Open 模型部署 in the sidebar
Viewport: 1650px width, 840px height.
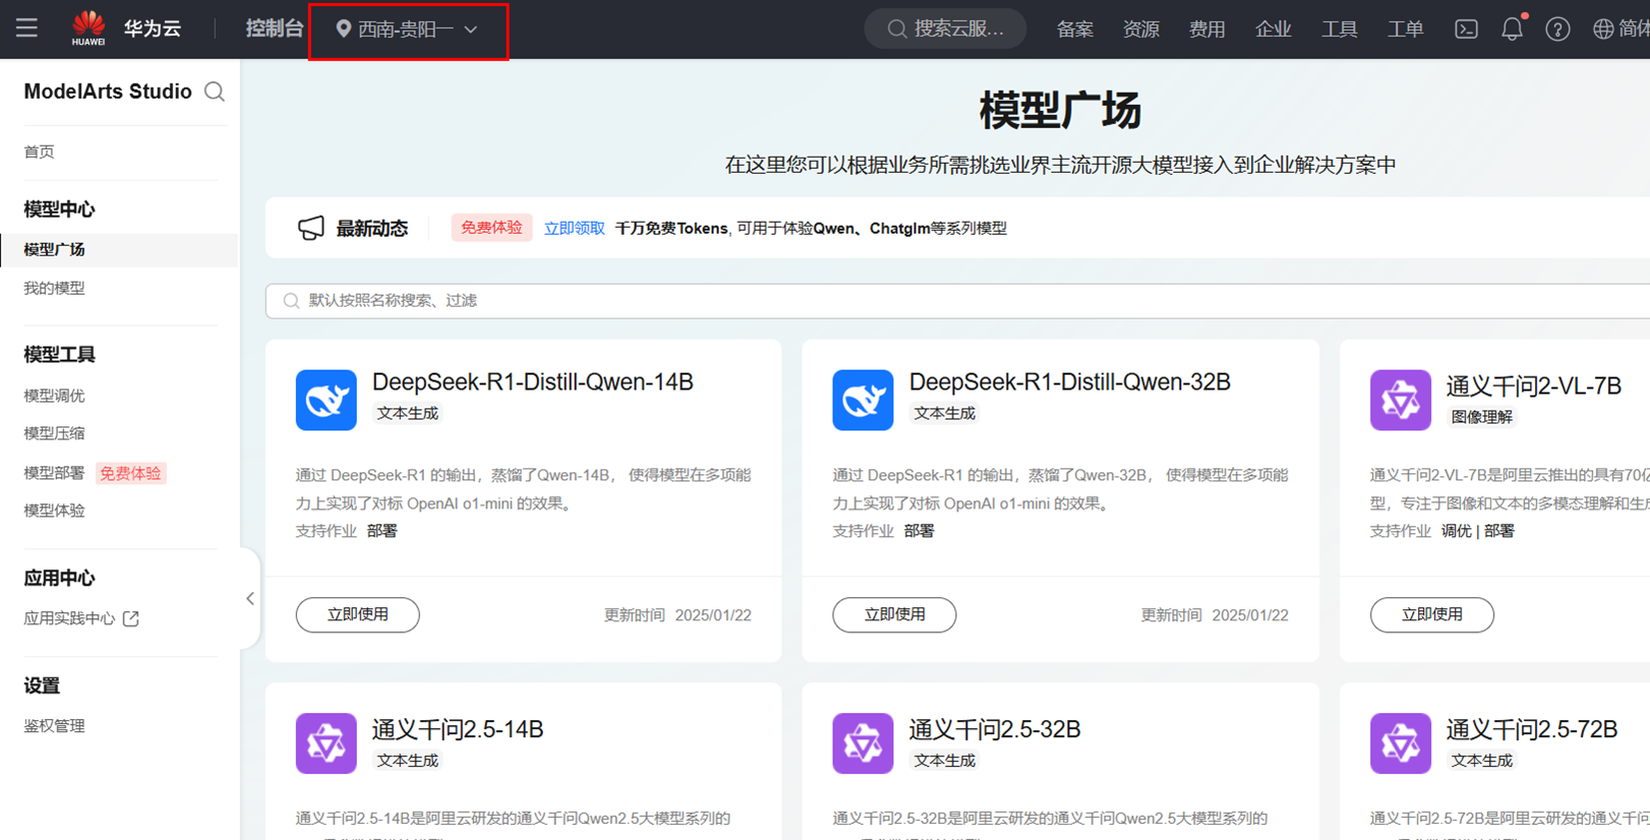tap(54, 472)
